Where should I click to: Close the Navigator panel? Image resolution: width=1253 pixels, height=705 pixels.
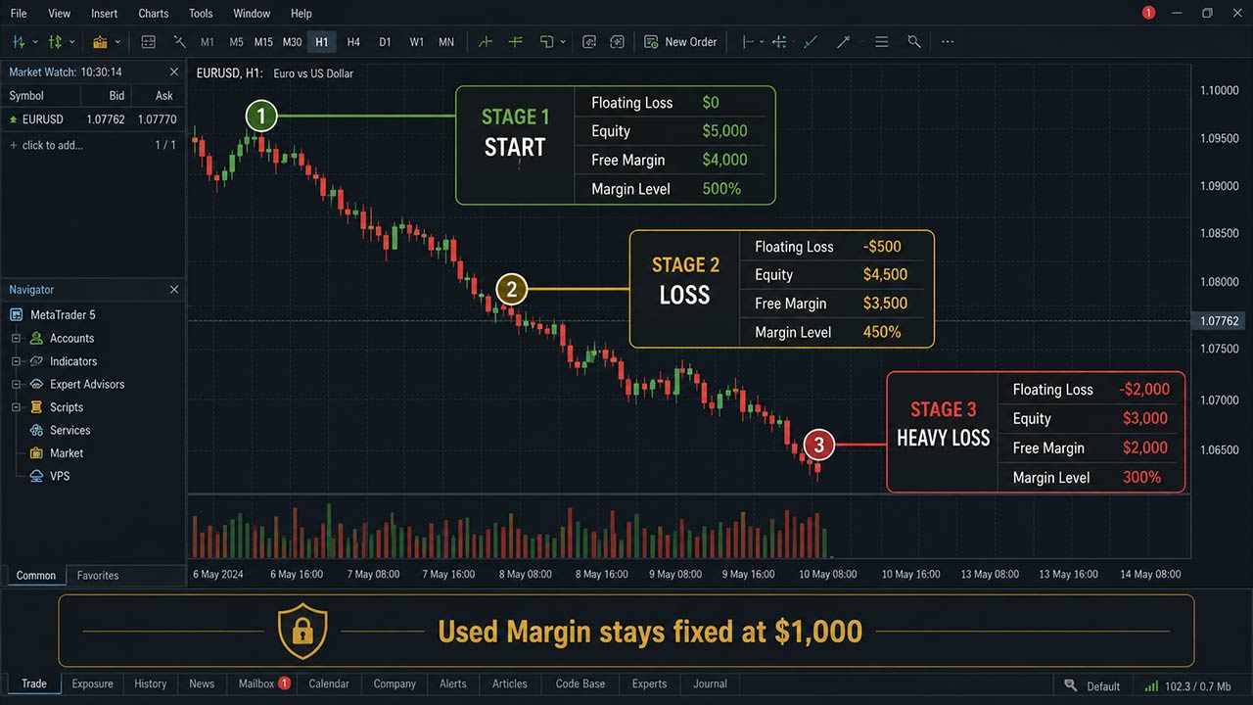[x=174, y=289]
